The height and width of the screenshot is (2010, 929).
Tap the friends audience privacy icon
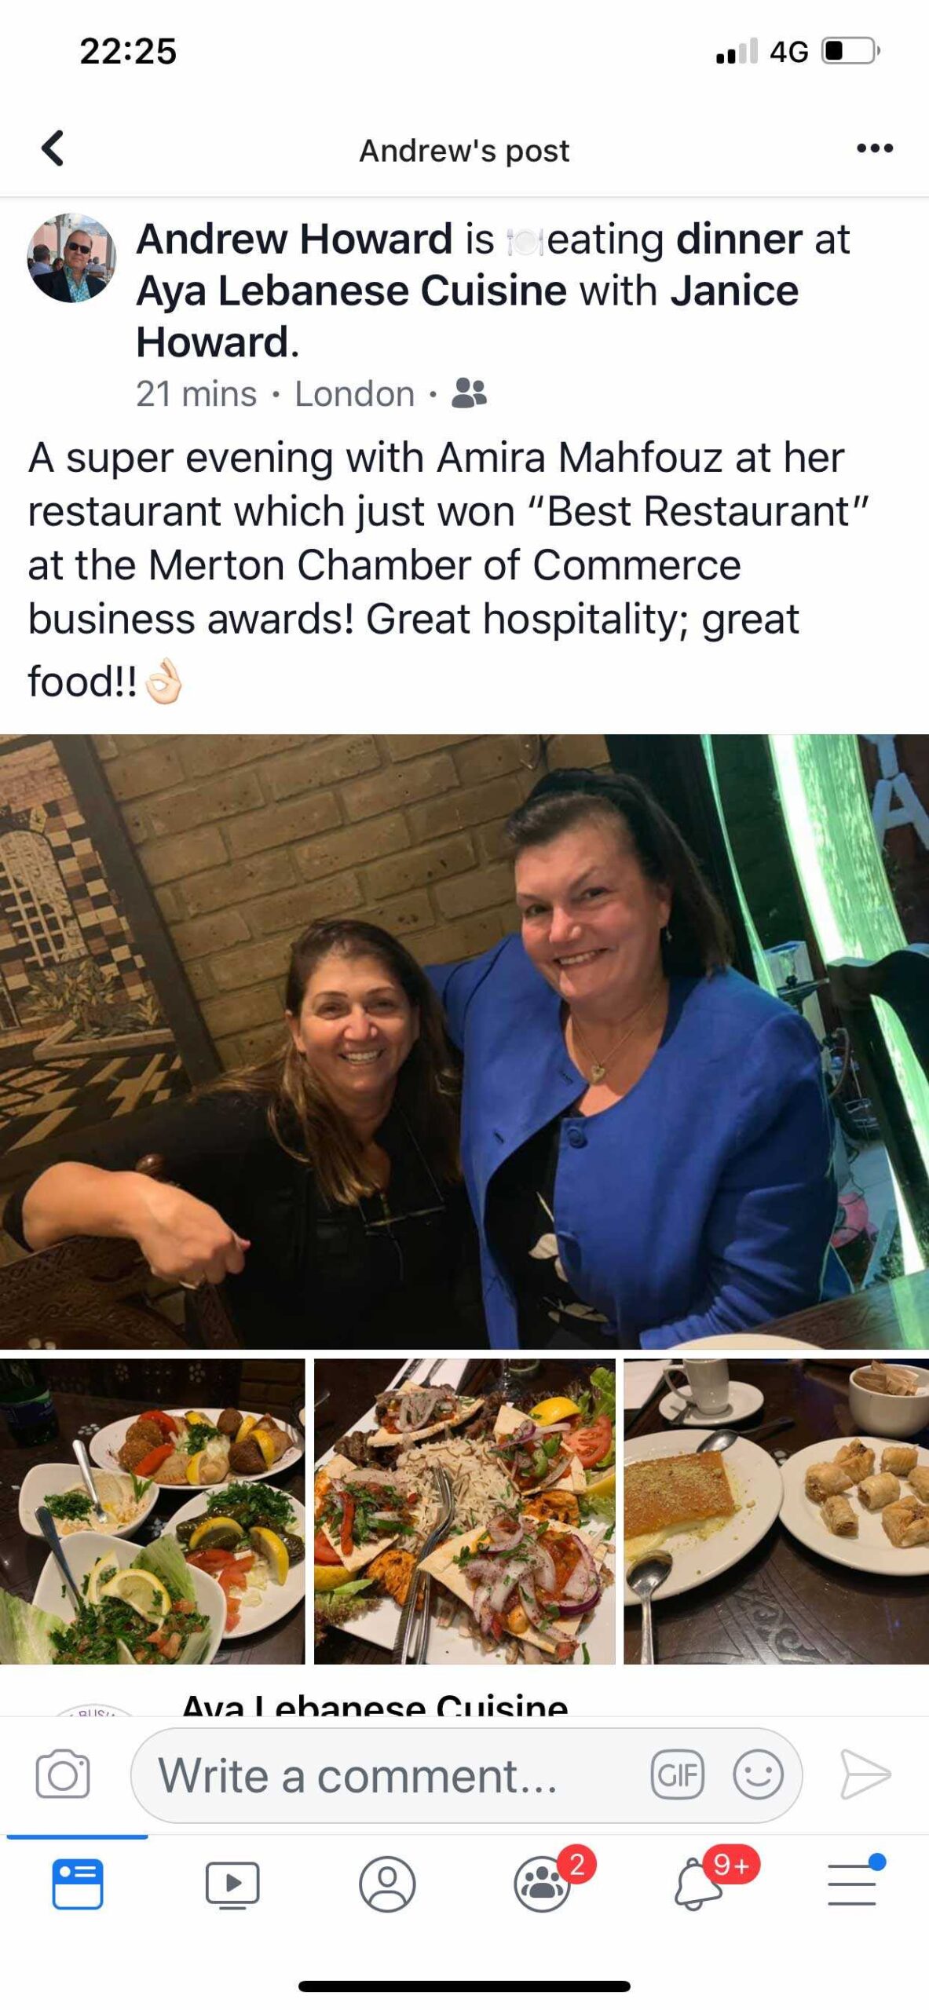[x=470, y=393]
